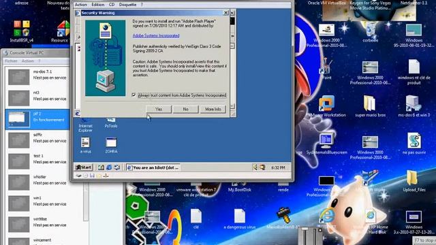This screenshot has height=245, width=436.
Task: Launch Internet Explorer from the quick launch bar
Action: (x=109, y=167)
